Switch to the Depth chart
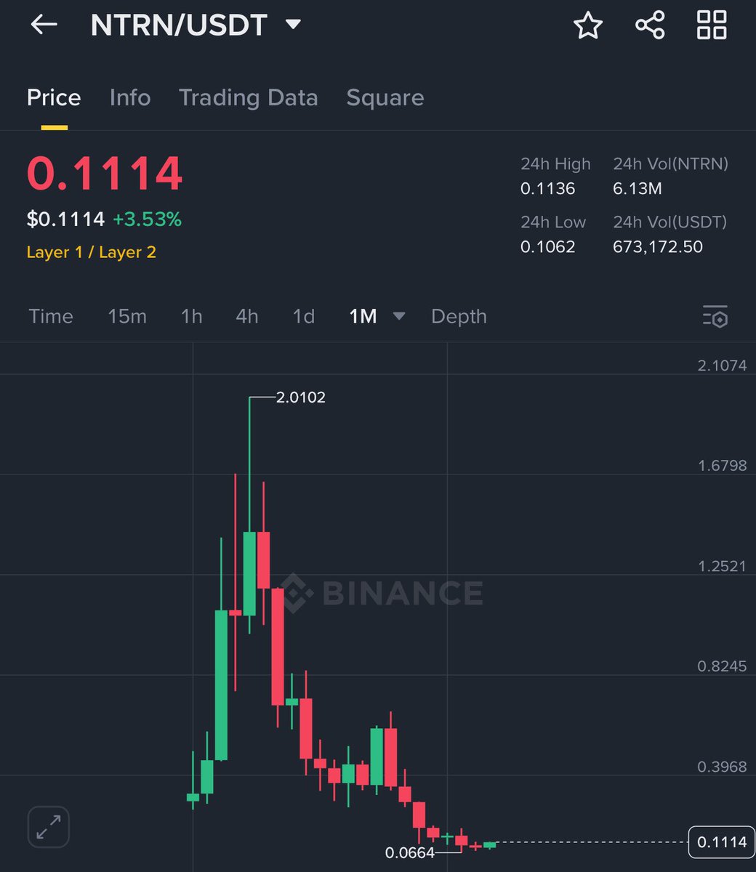The image size is (756, 872). [x=459, y=317]
